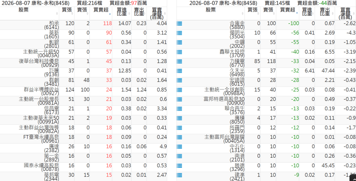Sort the 賣超 table by 買進比重 column
The image size is (356, 181).
click(307, 13)
